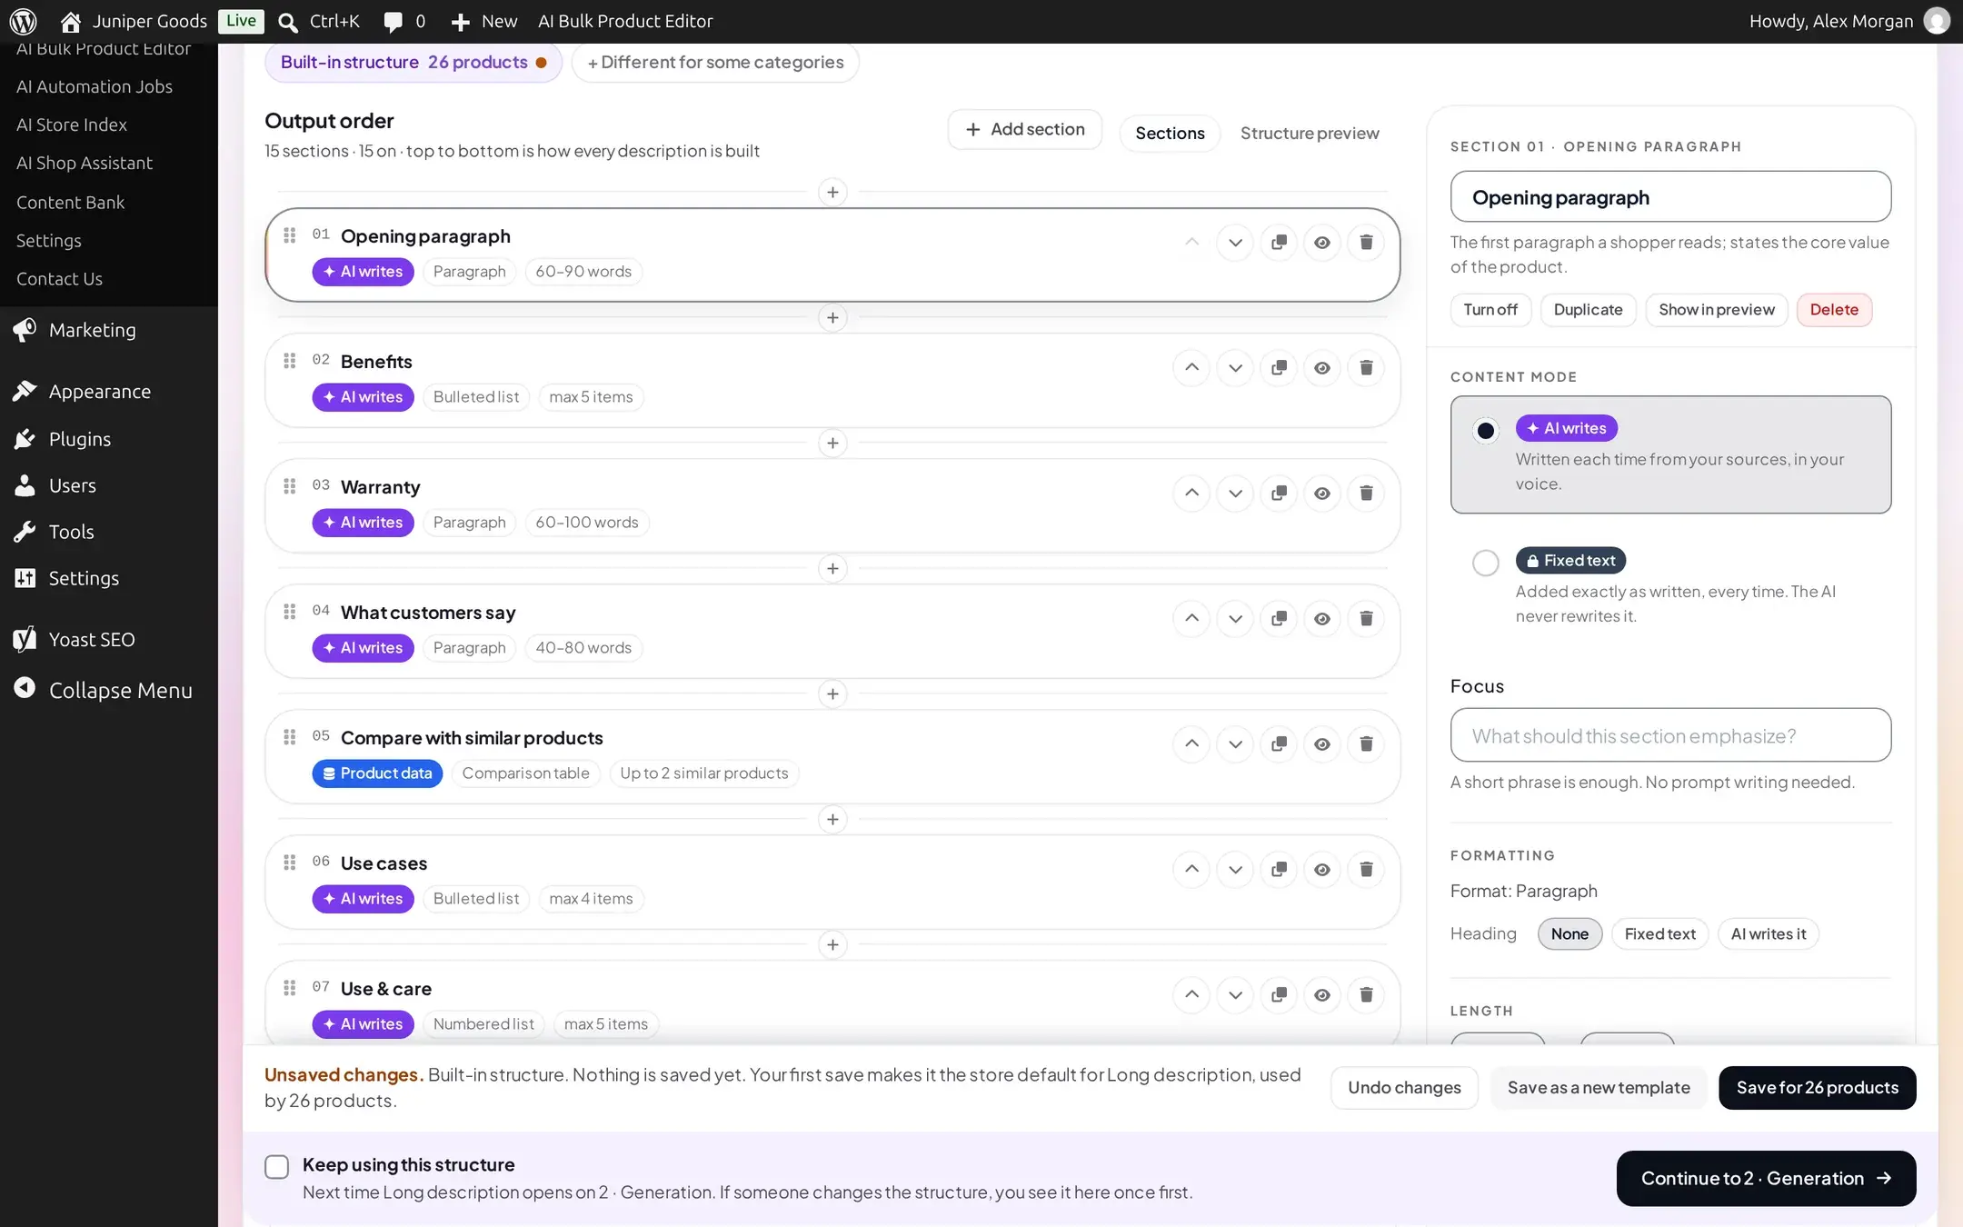The height and width of the screenshot is (1227, 1963).
Task: Open WordPress logo menu
Action: (23, 21)
